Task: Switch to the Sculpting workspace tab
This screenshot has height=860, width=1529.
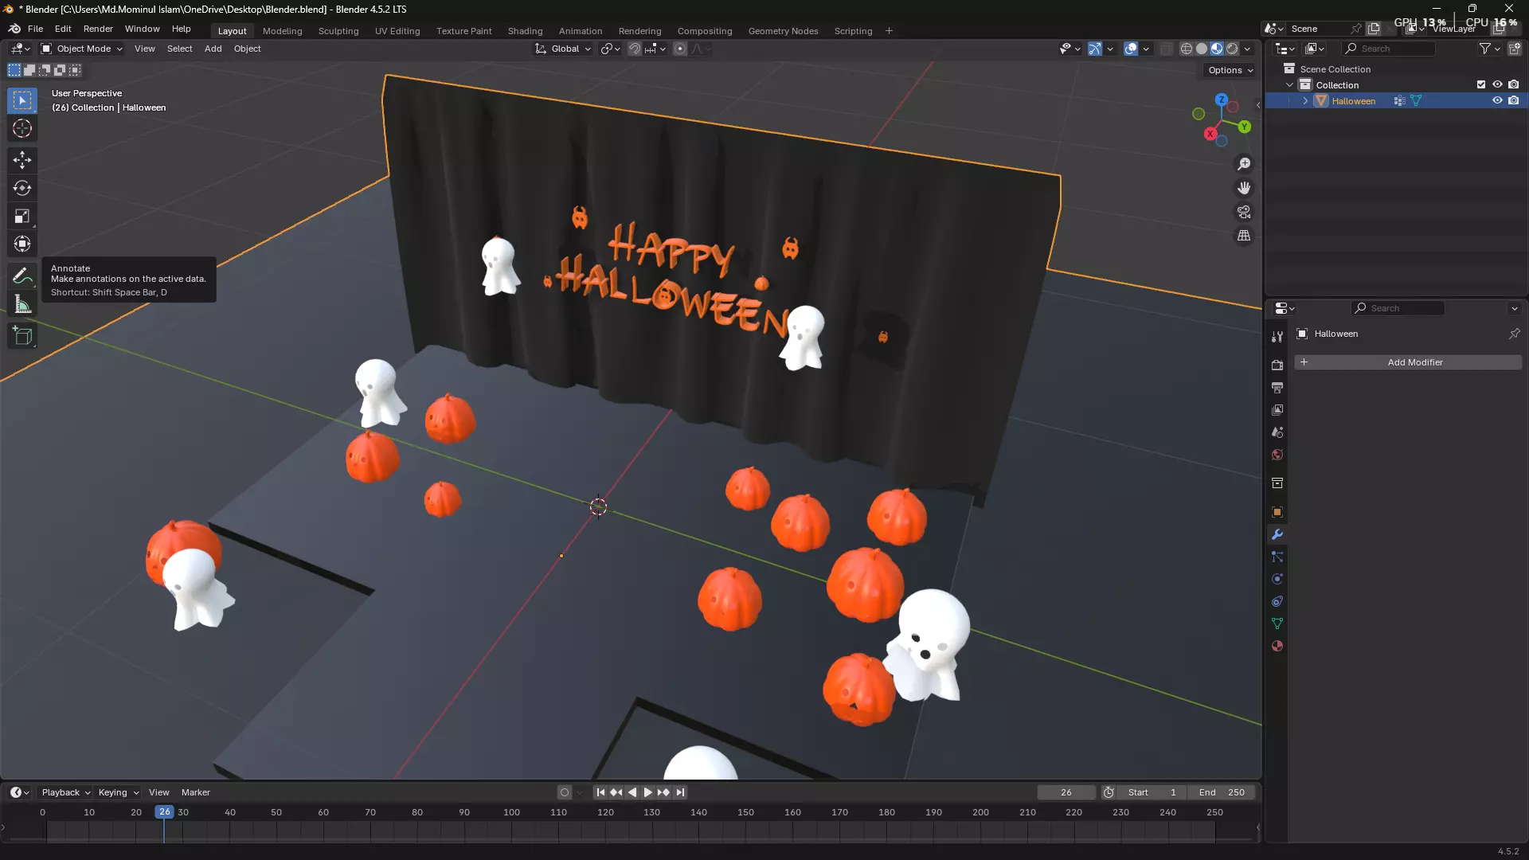Action: coord(338,31)
